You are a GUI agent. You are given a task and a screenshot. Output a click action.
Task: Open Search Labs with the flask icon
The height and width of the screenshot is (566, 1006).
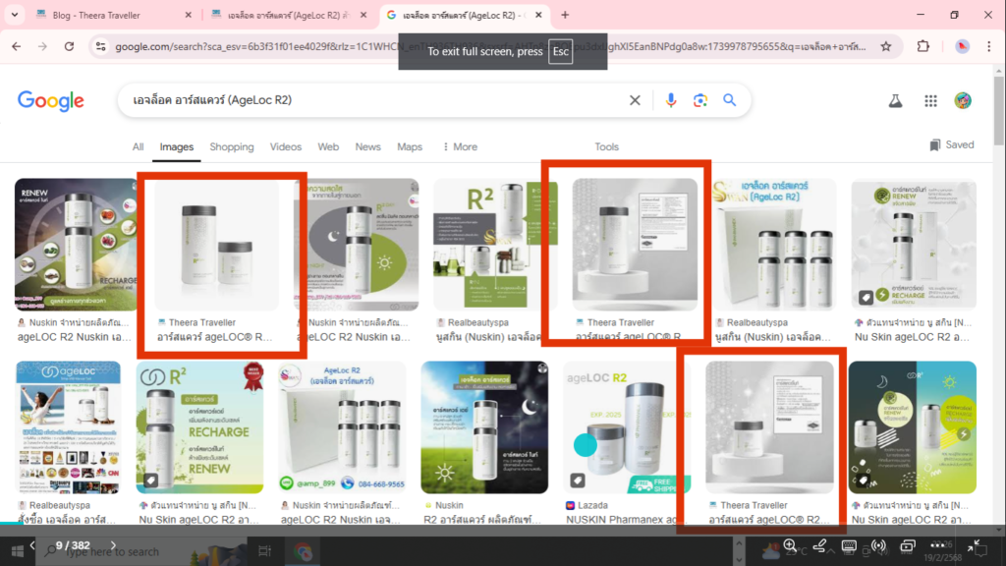(896, 99)
